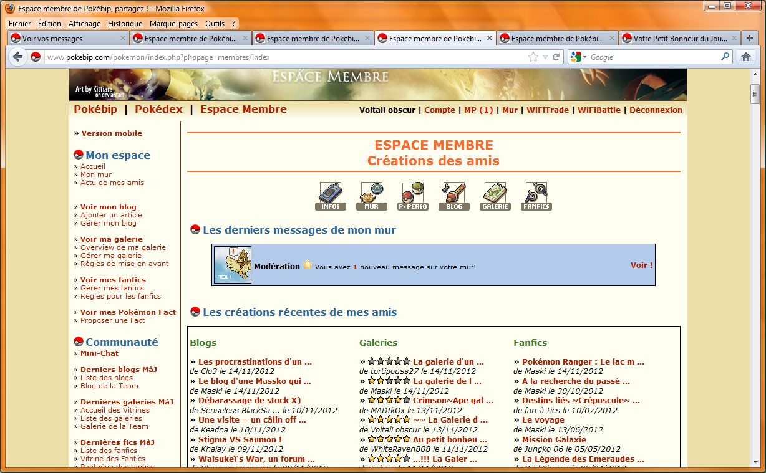Open blog post Les procrastinations d'un ...
Image resolution: width=766 pixels, height=473 pixels.
255,361
